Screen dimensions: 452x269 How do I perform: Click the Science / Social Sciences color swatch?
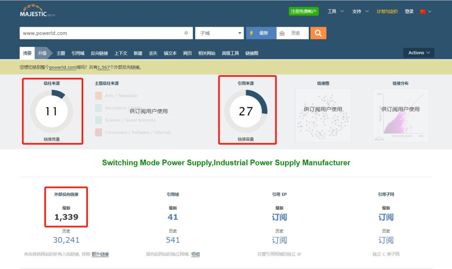(x=99, y=120)
